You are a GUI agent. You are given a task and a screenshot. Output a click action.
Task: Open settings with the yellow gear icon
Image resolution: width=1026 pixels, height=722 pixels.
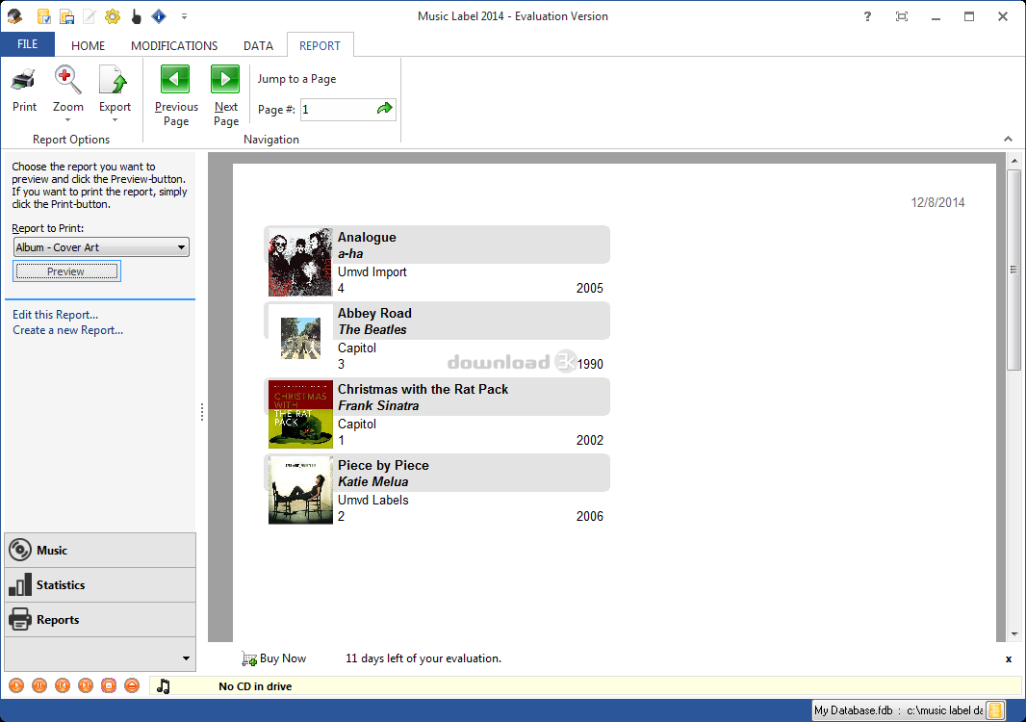(113, 16)
